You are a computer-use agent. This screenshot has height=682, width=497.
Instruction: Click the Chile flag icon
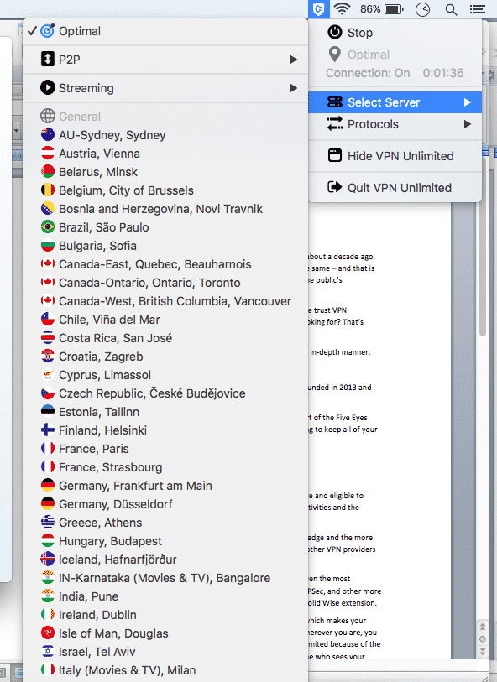(x=48, y=320)
